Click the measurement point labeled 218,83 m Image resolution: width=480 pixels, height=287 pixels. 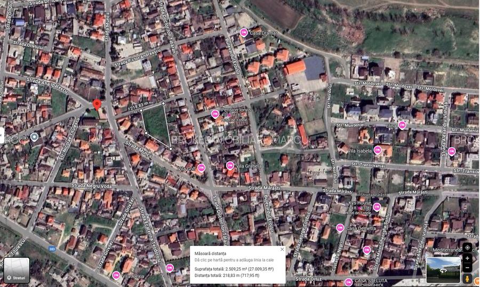(x=141, y=110)
